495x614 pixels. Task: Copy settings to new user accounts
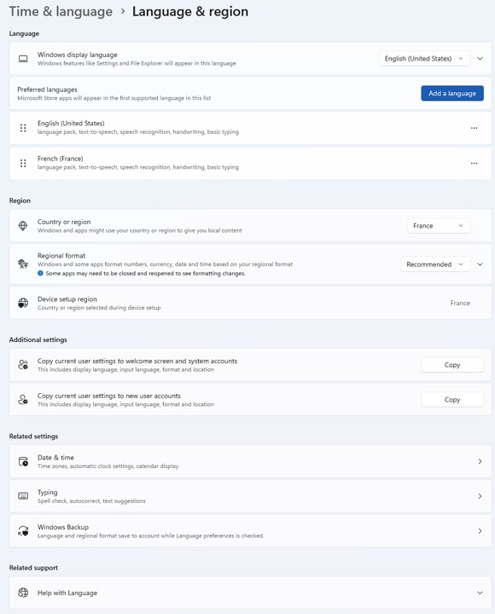pyautogui.click(x=452, y=399)
